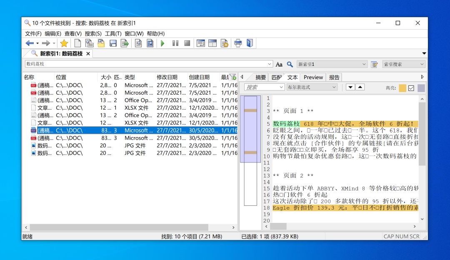Click the right tab scroll arrow
Screen dimensions: 450x260
422,77
